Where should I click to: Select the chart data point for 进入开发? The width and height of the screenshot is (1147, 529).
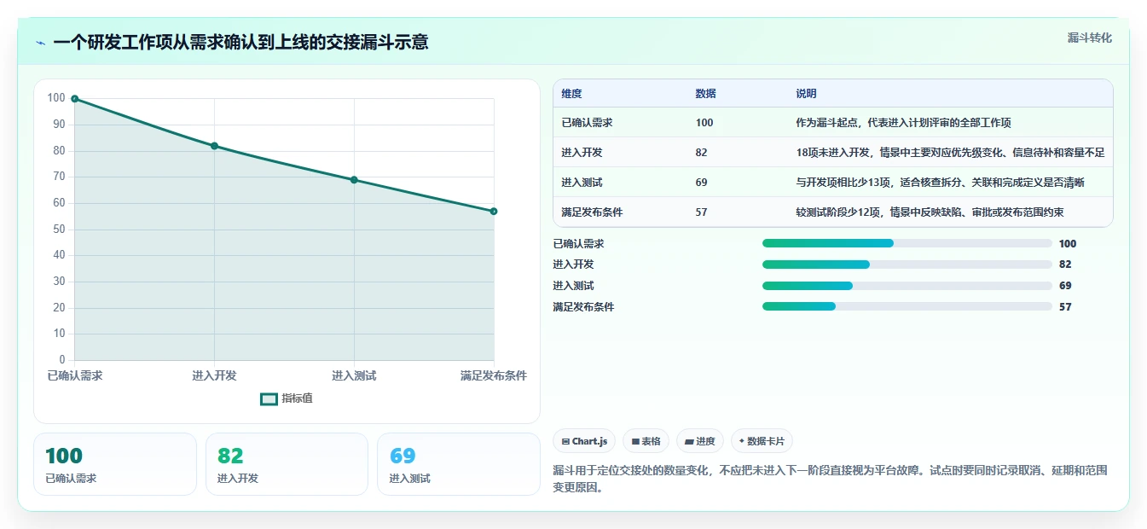(x=214, y=146)
